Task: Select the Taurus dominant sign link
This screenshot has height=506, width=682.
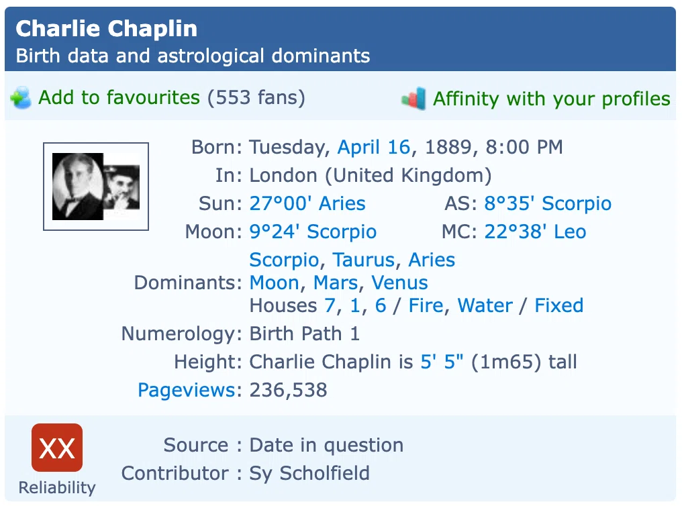Action: (x=364, y=260)
